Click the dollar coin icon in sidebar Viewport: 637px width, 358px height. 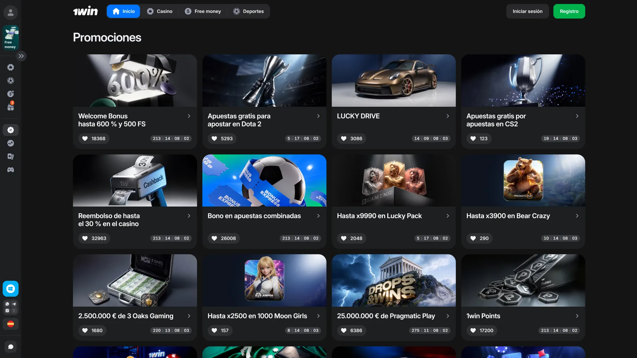11,94
